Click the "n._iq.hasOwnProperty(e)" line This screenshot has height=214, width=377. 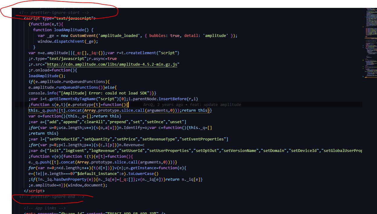pyautogui.click(x=115, y=179)
